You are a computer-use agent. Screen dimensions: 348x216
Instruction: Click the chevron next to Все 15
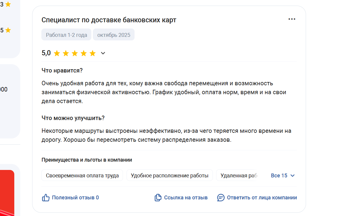292,176
